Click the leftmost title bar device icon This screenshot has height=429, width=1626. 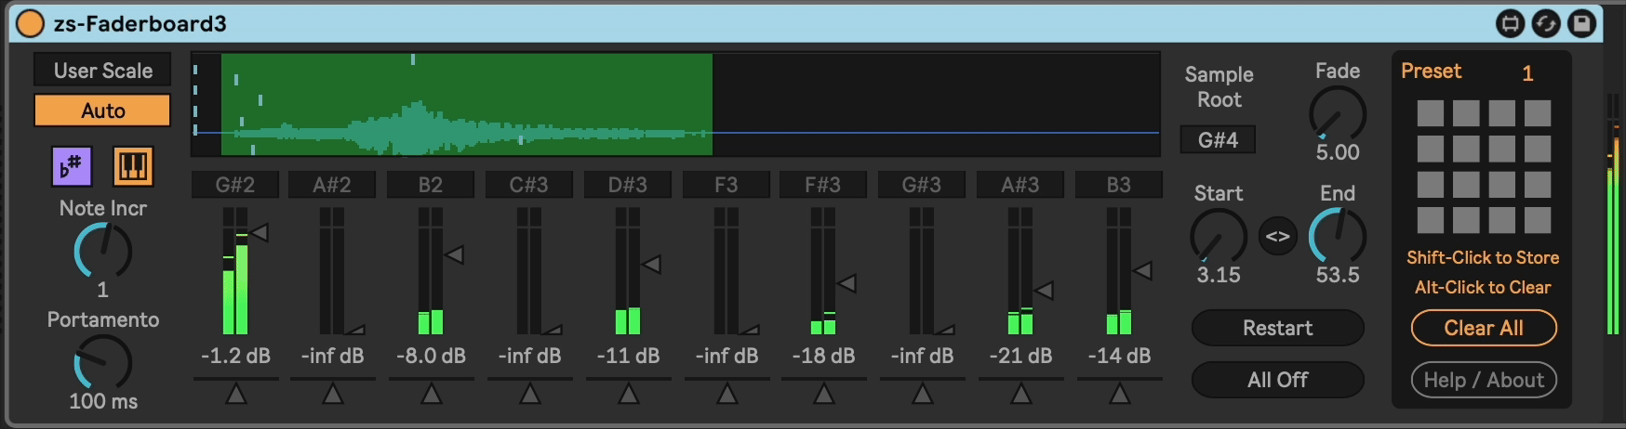point(1510,23)
